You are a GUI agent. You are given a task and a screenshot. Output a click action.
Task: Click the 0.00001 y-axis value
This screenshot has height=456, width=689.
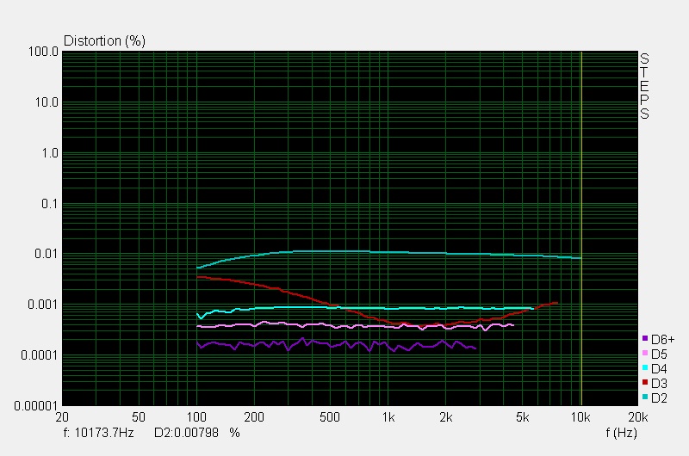tap(36, 406)
